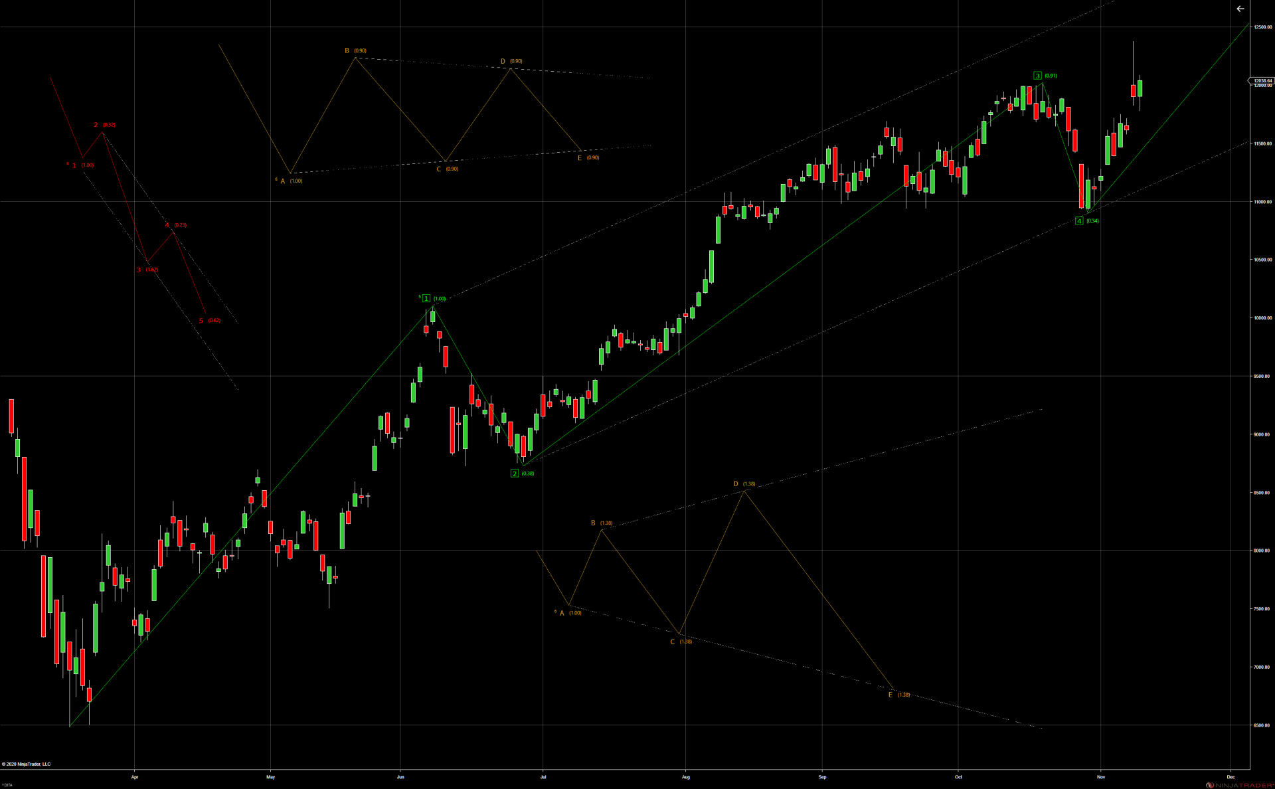Click red wave label 3 (1.62)
The width and height of the screenshot is (1275, 789).
[x=147, y=270]
